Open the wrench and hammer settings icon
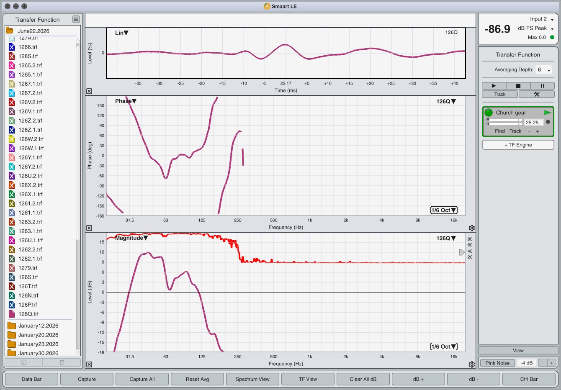This screenshot has width=561, height=390. pos(537,94)
